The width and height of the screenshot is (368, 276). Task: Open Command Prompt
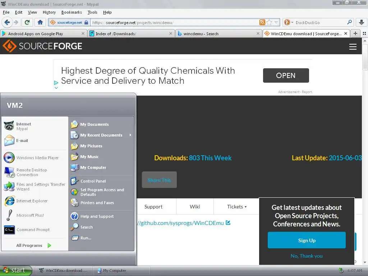(35, 230)
